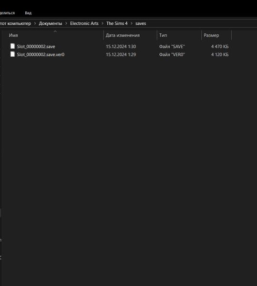This screenshot has height=286, width=257.
Task: Sort files by Имя column
Action: 13,35
